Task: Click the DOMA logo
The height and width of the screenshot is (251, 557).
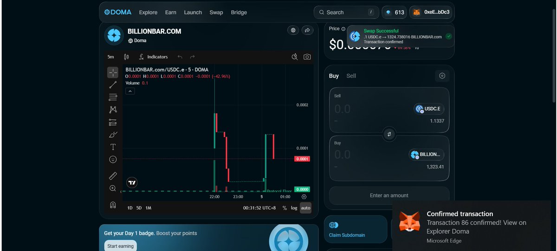Action: tap(118, 12)
